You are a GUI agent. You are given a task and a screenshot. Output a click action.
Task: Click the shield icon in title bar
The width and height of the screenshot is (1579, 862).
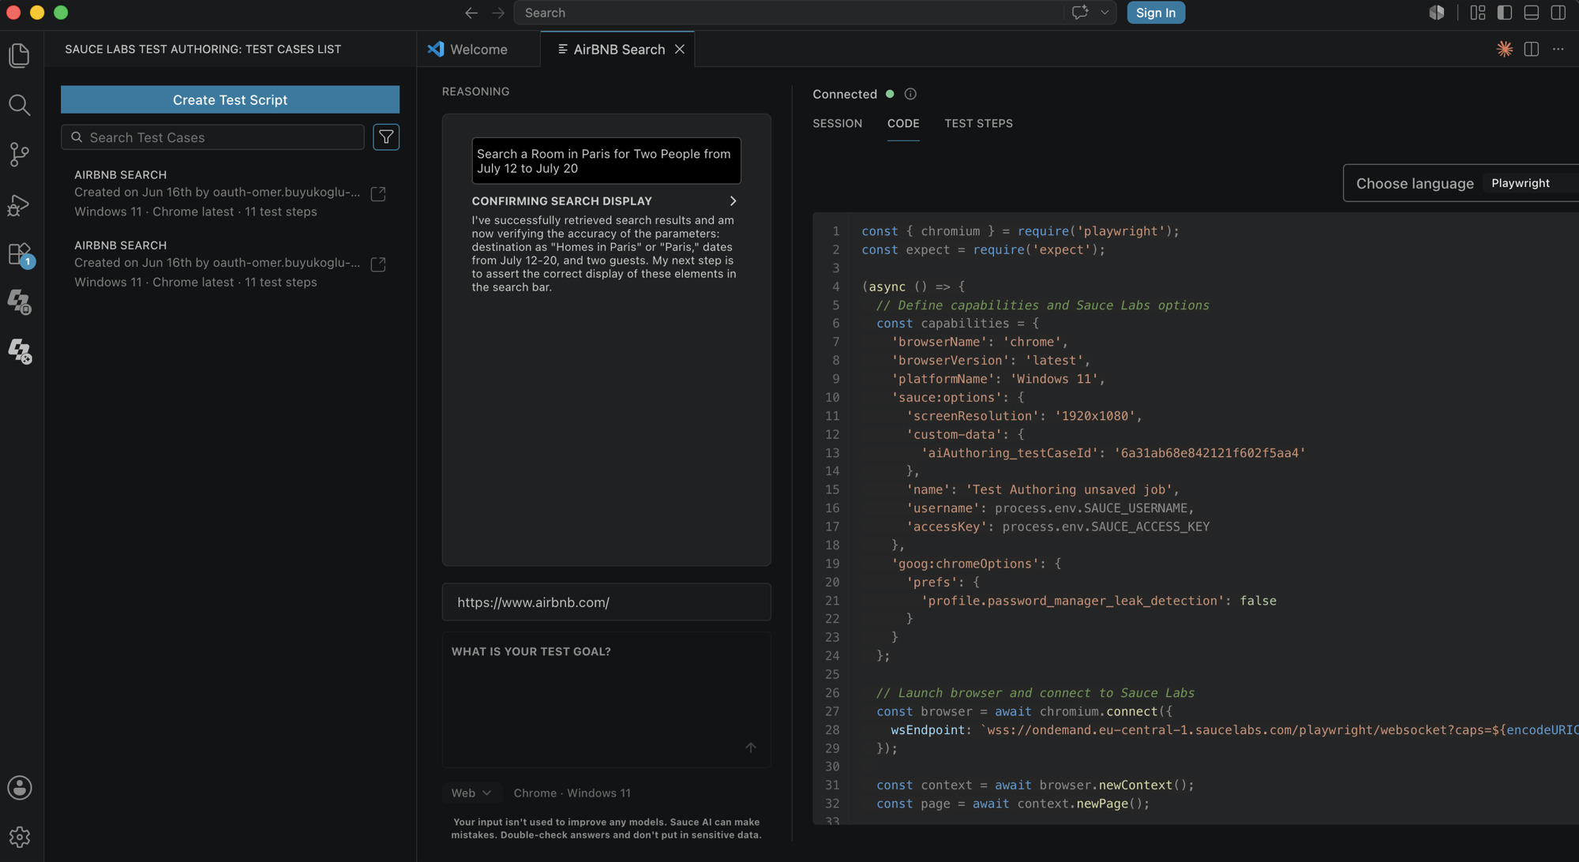pos(1437,13)
